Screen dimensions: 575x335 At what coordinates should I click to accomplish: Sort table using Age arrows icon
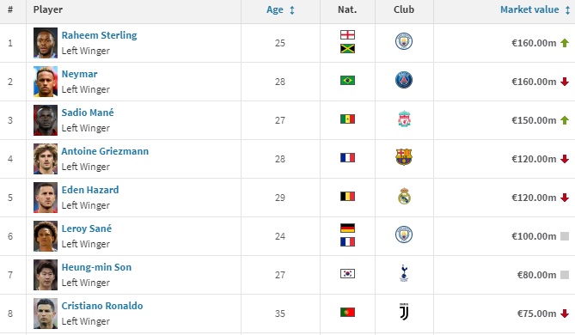coord(292,10)
